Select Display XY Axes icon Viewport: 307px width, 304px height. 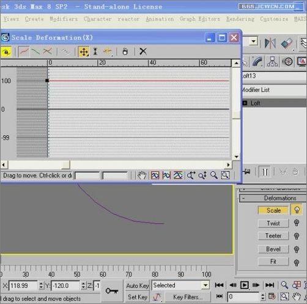click(48, 51)
